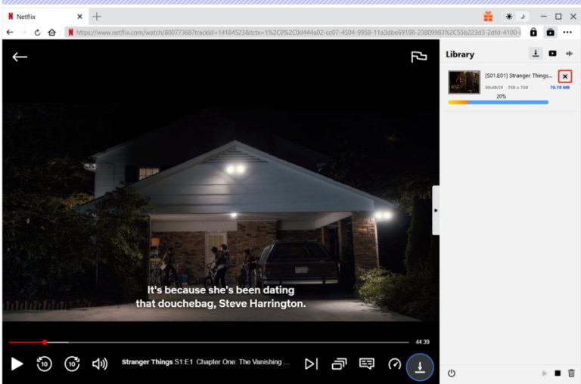Screen dimensions: 581x384
Task: Click the Library heading
Action: [x=460, y=54]
